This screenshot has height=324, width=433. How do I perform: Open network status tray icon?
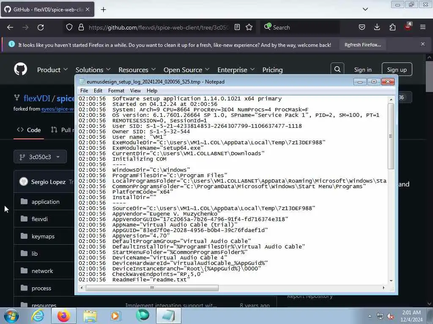380,316
